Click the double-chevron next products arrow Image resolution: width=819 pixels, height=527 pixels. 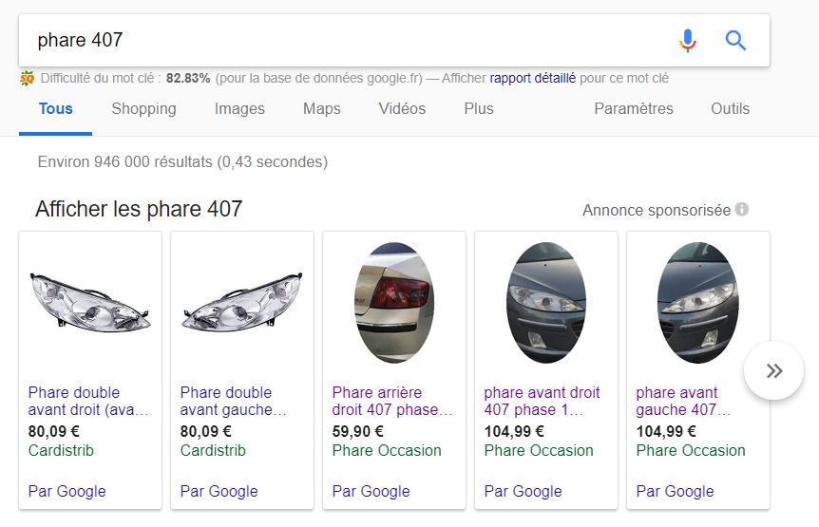click(773, 370)
